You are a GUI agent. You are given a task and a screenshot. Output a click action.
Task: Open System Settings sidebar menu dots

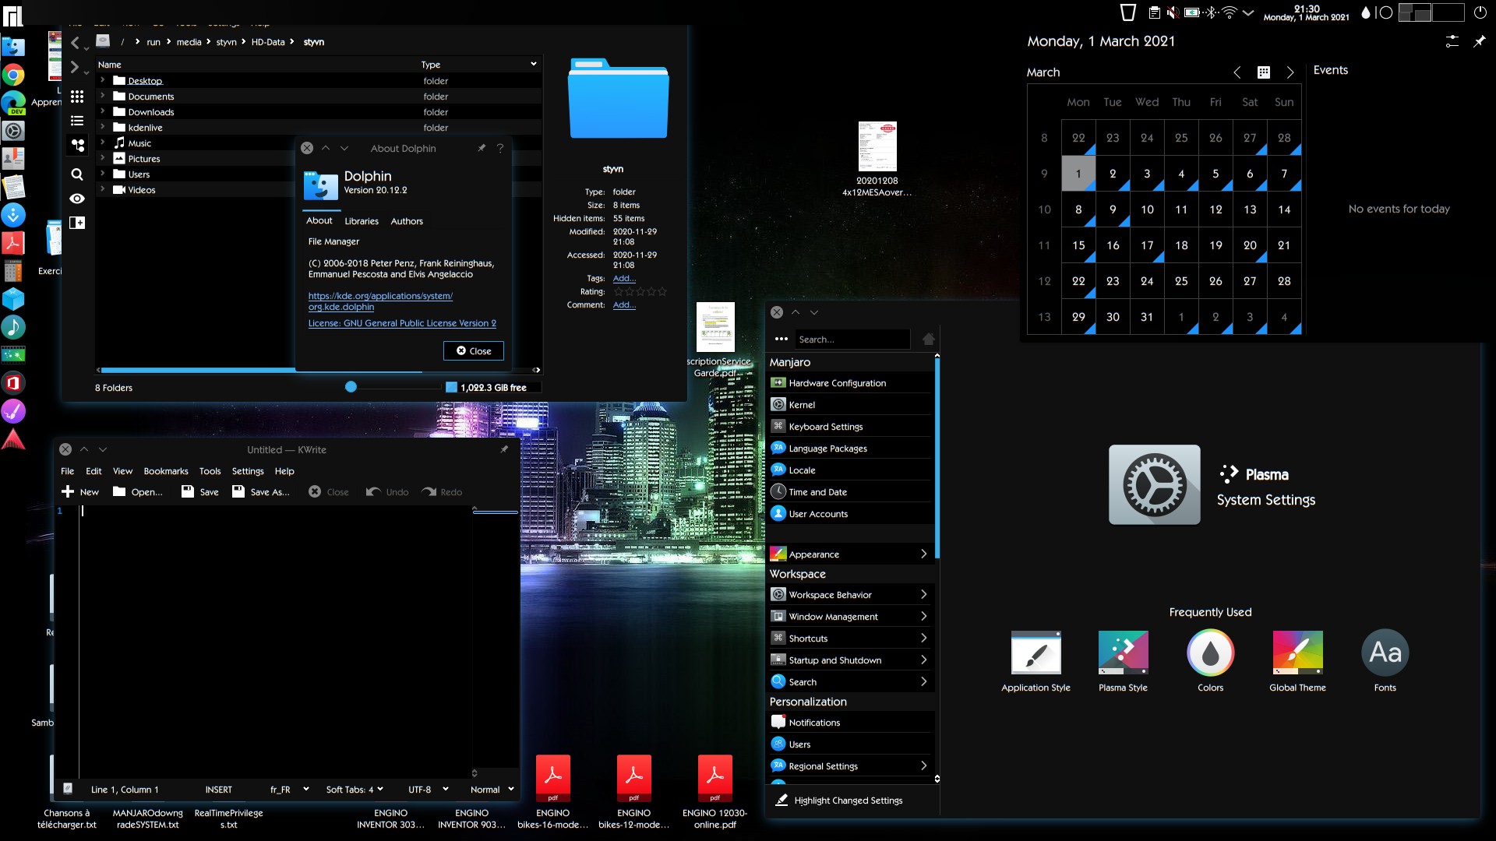pyautogui.click(x=781, y=340)
